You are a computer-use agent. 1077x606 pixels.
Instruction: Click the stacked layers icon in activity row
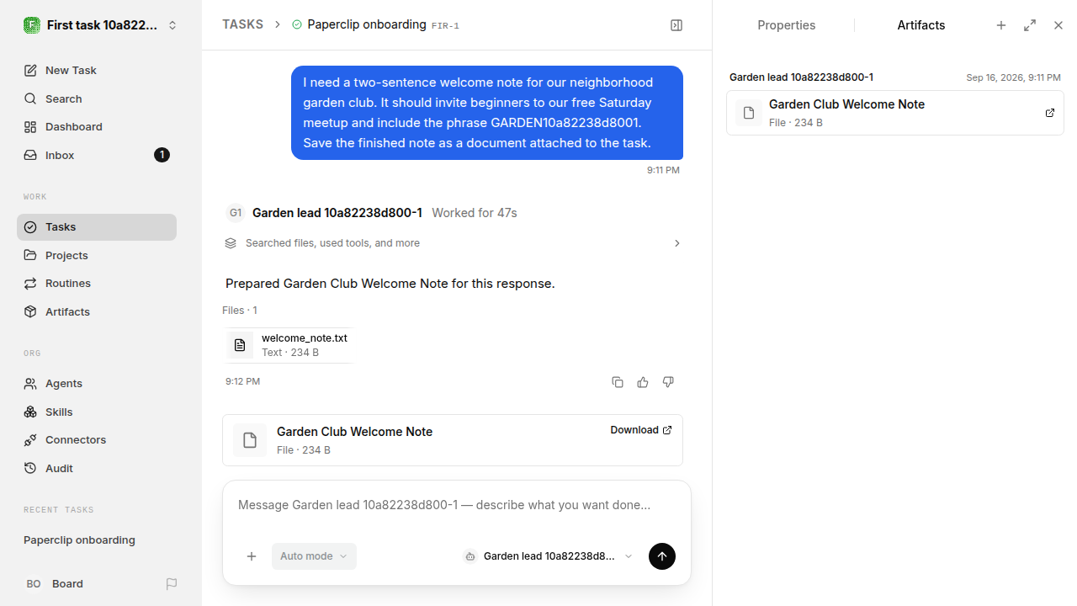231,243
